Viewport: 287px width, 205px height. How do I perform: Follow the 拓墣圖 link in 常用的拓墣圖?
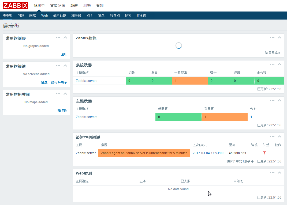click(x=62, y=111)
